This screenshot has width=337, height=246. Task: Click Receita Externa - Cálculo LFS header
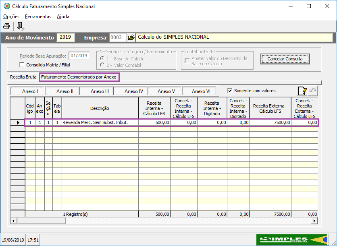point(270,108)
